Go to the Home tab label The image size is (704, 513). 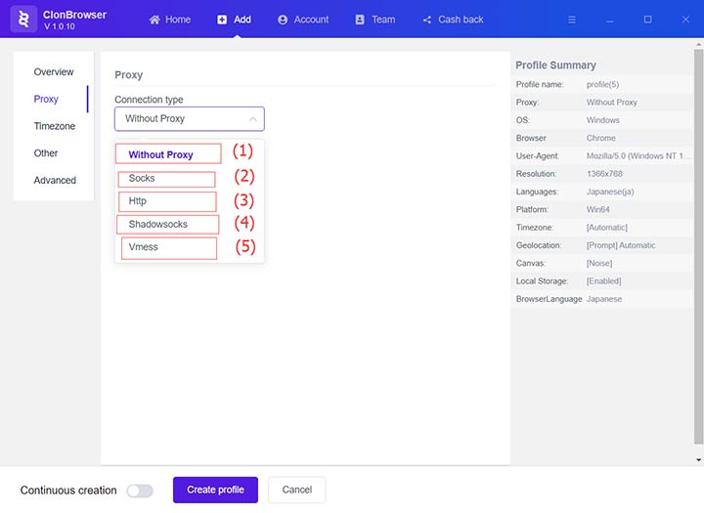click(x=178, y=20)
